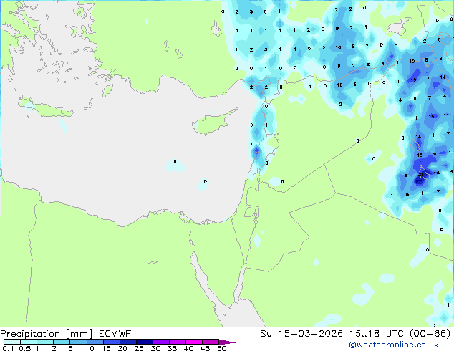This screenshot has height=351, width=454.
Task: Click the weatheronline.co.uk credit text
Action: [394, 345]
